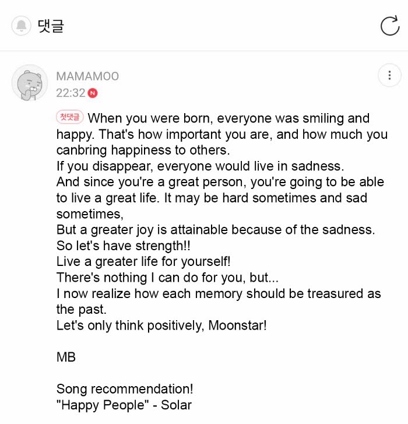The height and width of the screenshot is (424, 408).
Task: Click the MAMAMOO username
Action: [x=87, y=76]
